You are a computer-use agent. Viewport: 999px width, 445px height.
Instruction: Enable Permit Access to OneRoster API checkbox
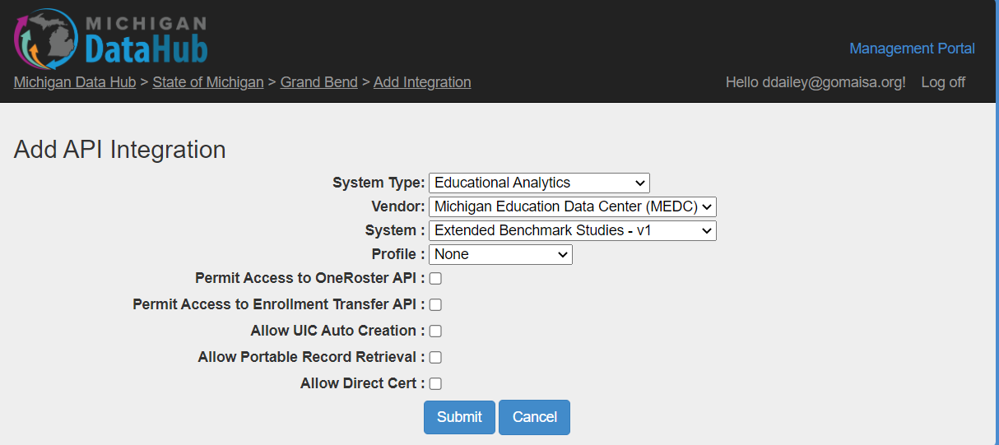pyautogui.click(x=435, y=279)
